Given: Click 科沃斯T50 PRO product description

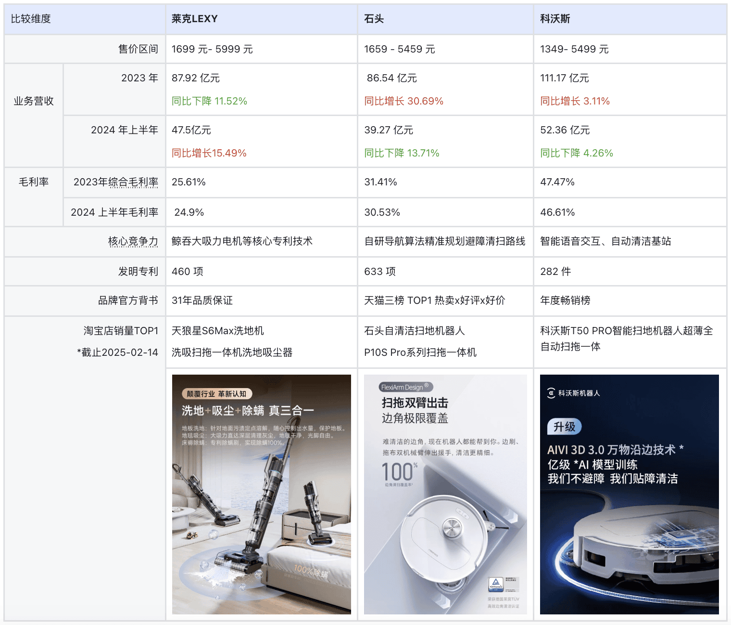Looking at the screenshot, I should [x=626, y=339].
